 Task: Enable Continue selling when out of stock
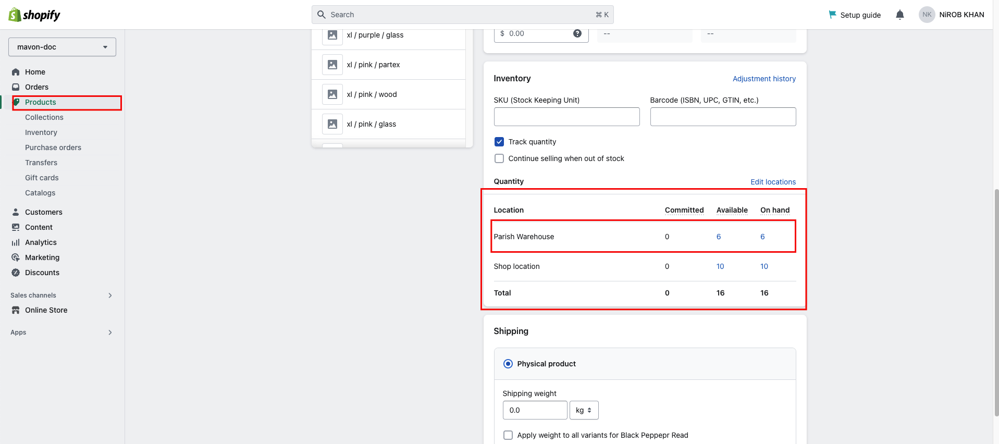pyautogui.click(x=499, y=158)
